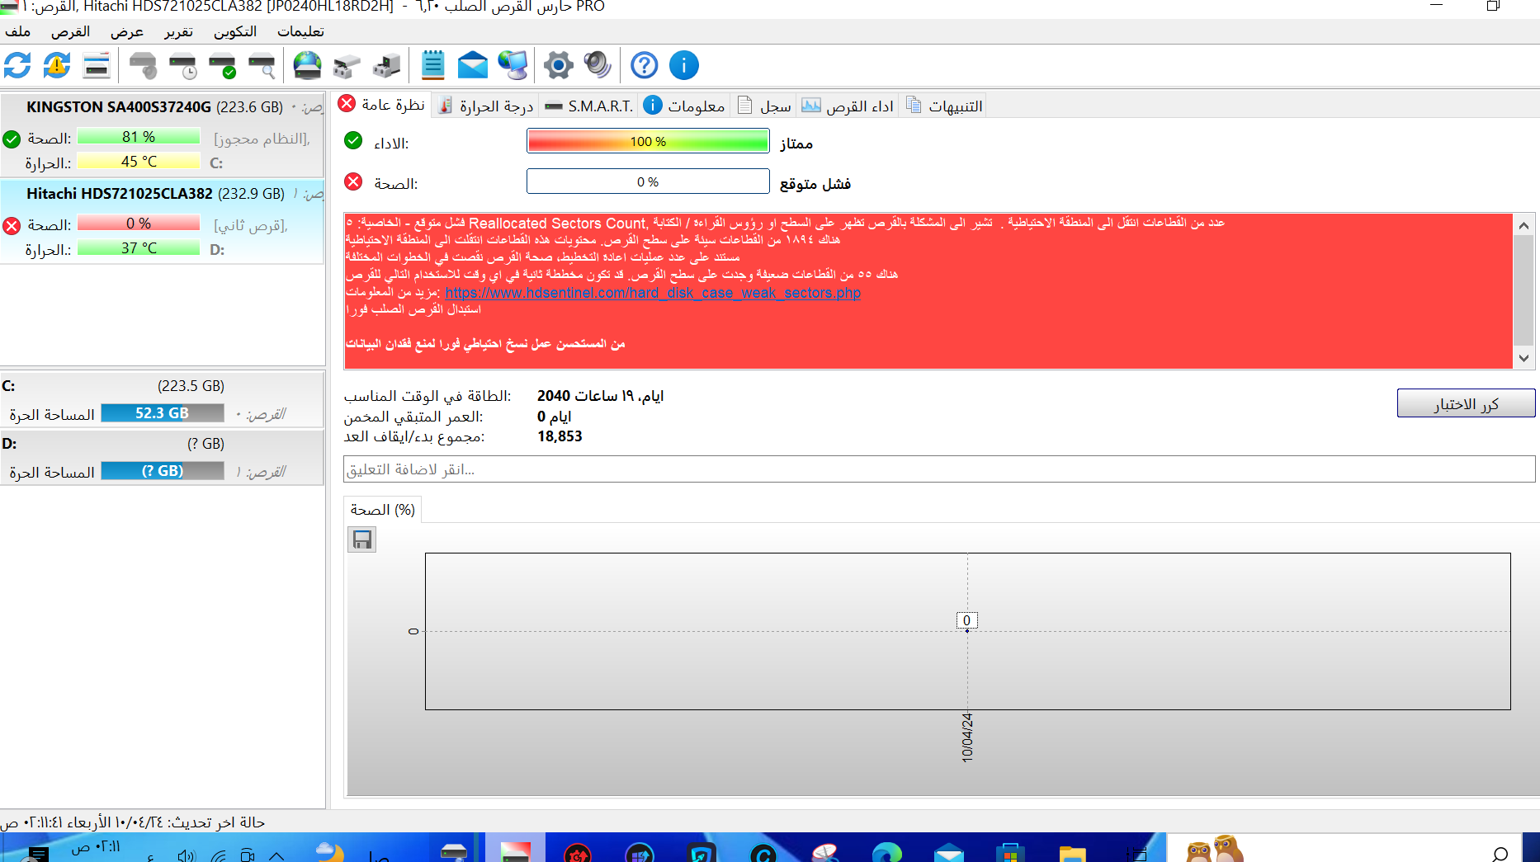Open surface test disk magnifier icon
1540x862 pixels.
262,65
